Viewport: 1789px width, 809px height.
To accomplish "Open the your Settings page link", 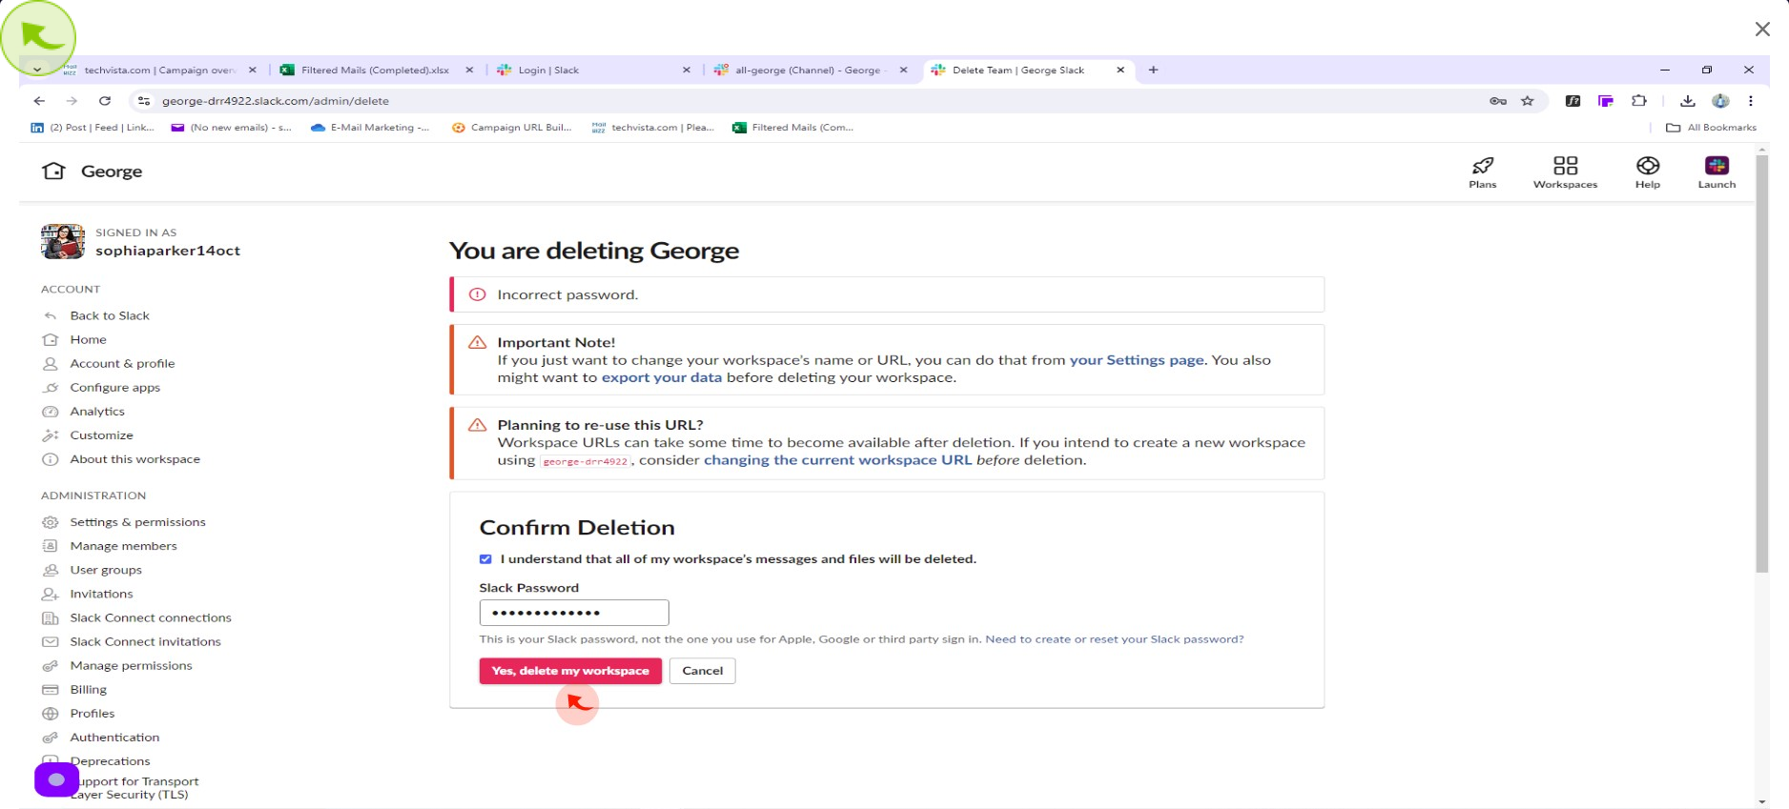I will (x=1137, y=360).
